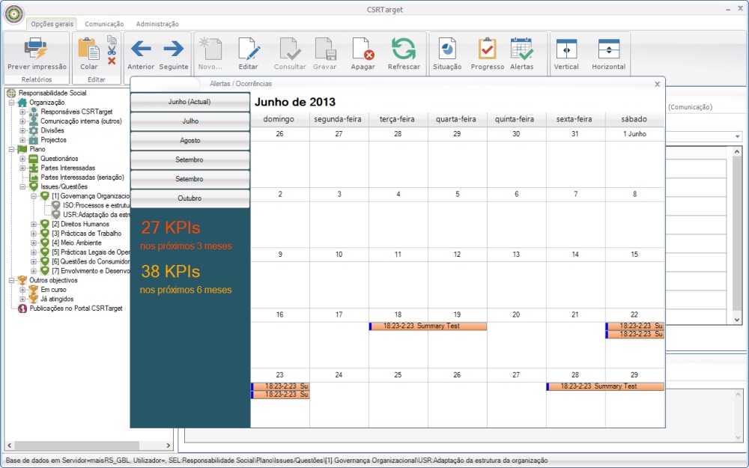This screenshot has width=749, height=468.
Task: Select the Vertical layout icon
Action: tap(566, 49)
